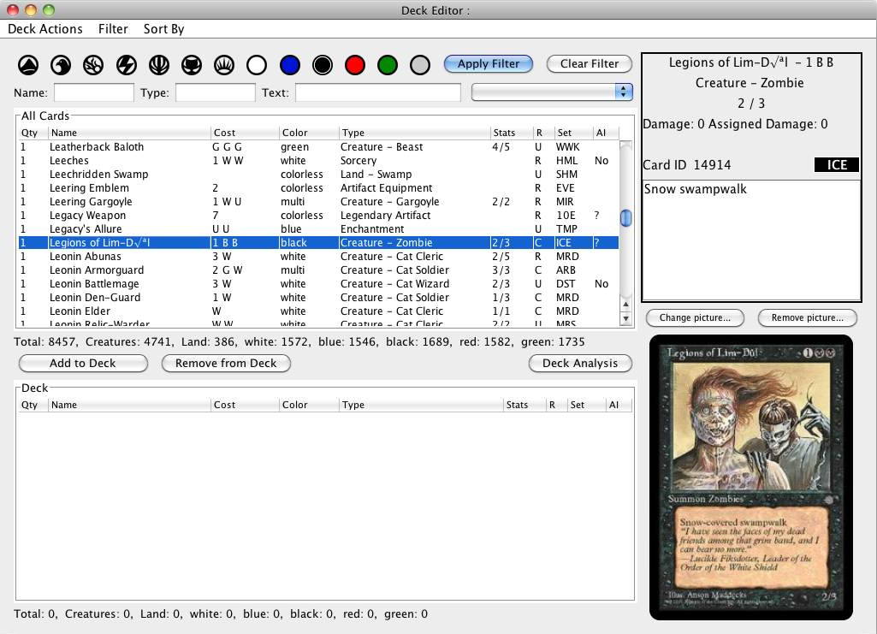Open the combo box beside the Text field
This screenshot has height=634, width=877.
pyautogui.click(x=552, y=92)
